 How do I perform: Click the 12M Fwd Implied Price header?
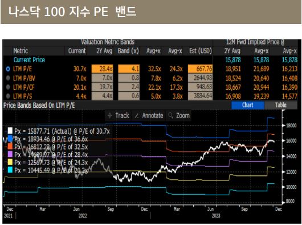(255, 42)
